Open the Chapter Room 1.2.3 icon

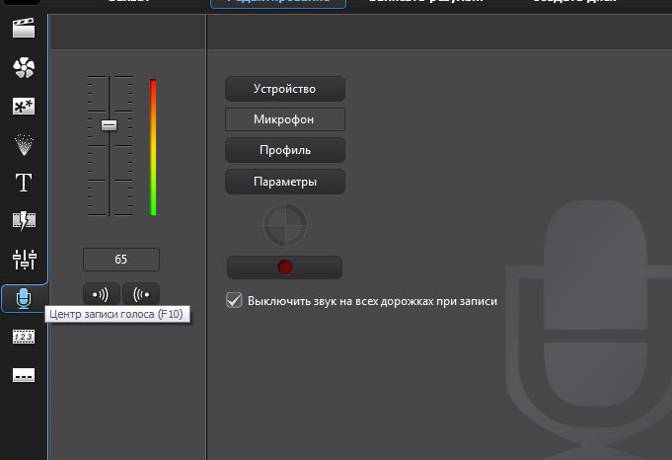click(24, 337)
